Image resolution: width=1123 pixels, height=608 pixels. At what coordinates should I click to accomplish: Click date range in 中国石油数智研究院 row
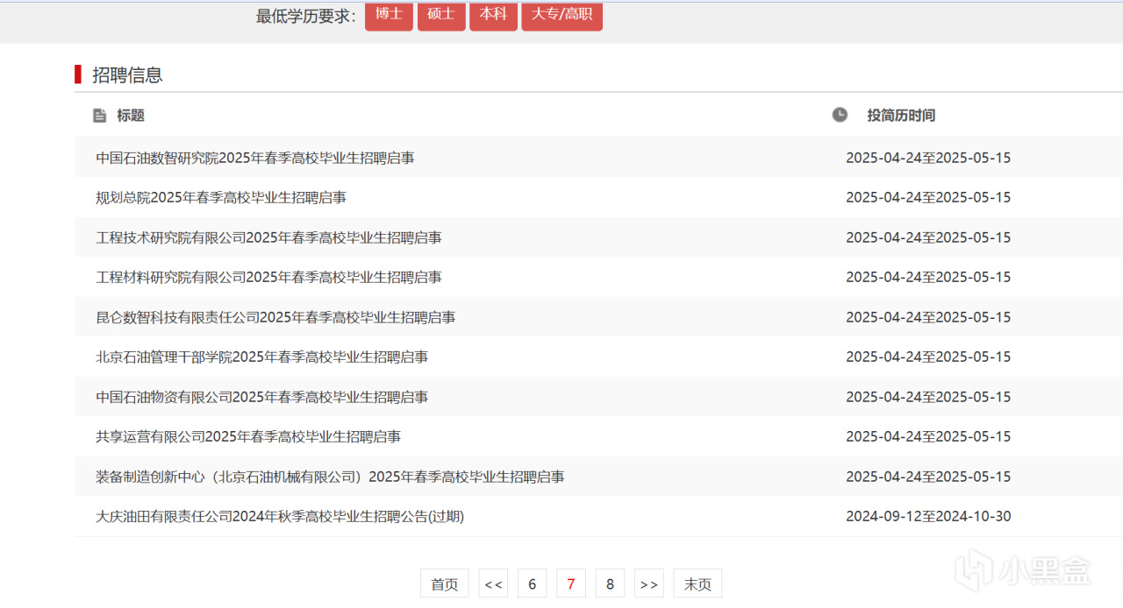tap(928, 158)
